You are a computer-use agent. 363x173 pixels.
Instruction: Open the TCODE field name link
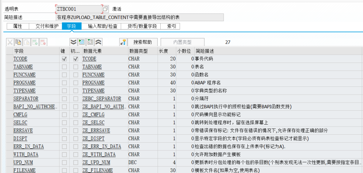[x=20, y=59]
